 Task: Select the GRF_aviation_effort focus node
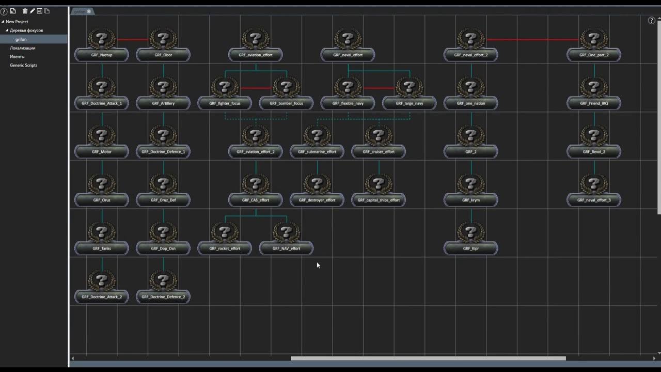(x=256, y=45)
